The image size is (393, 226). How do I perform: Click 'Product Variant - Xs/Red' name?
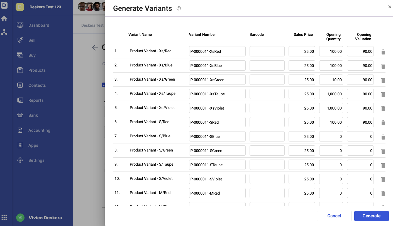(151, 51)
